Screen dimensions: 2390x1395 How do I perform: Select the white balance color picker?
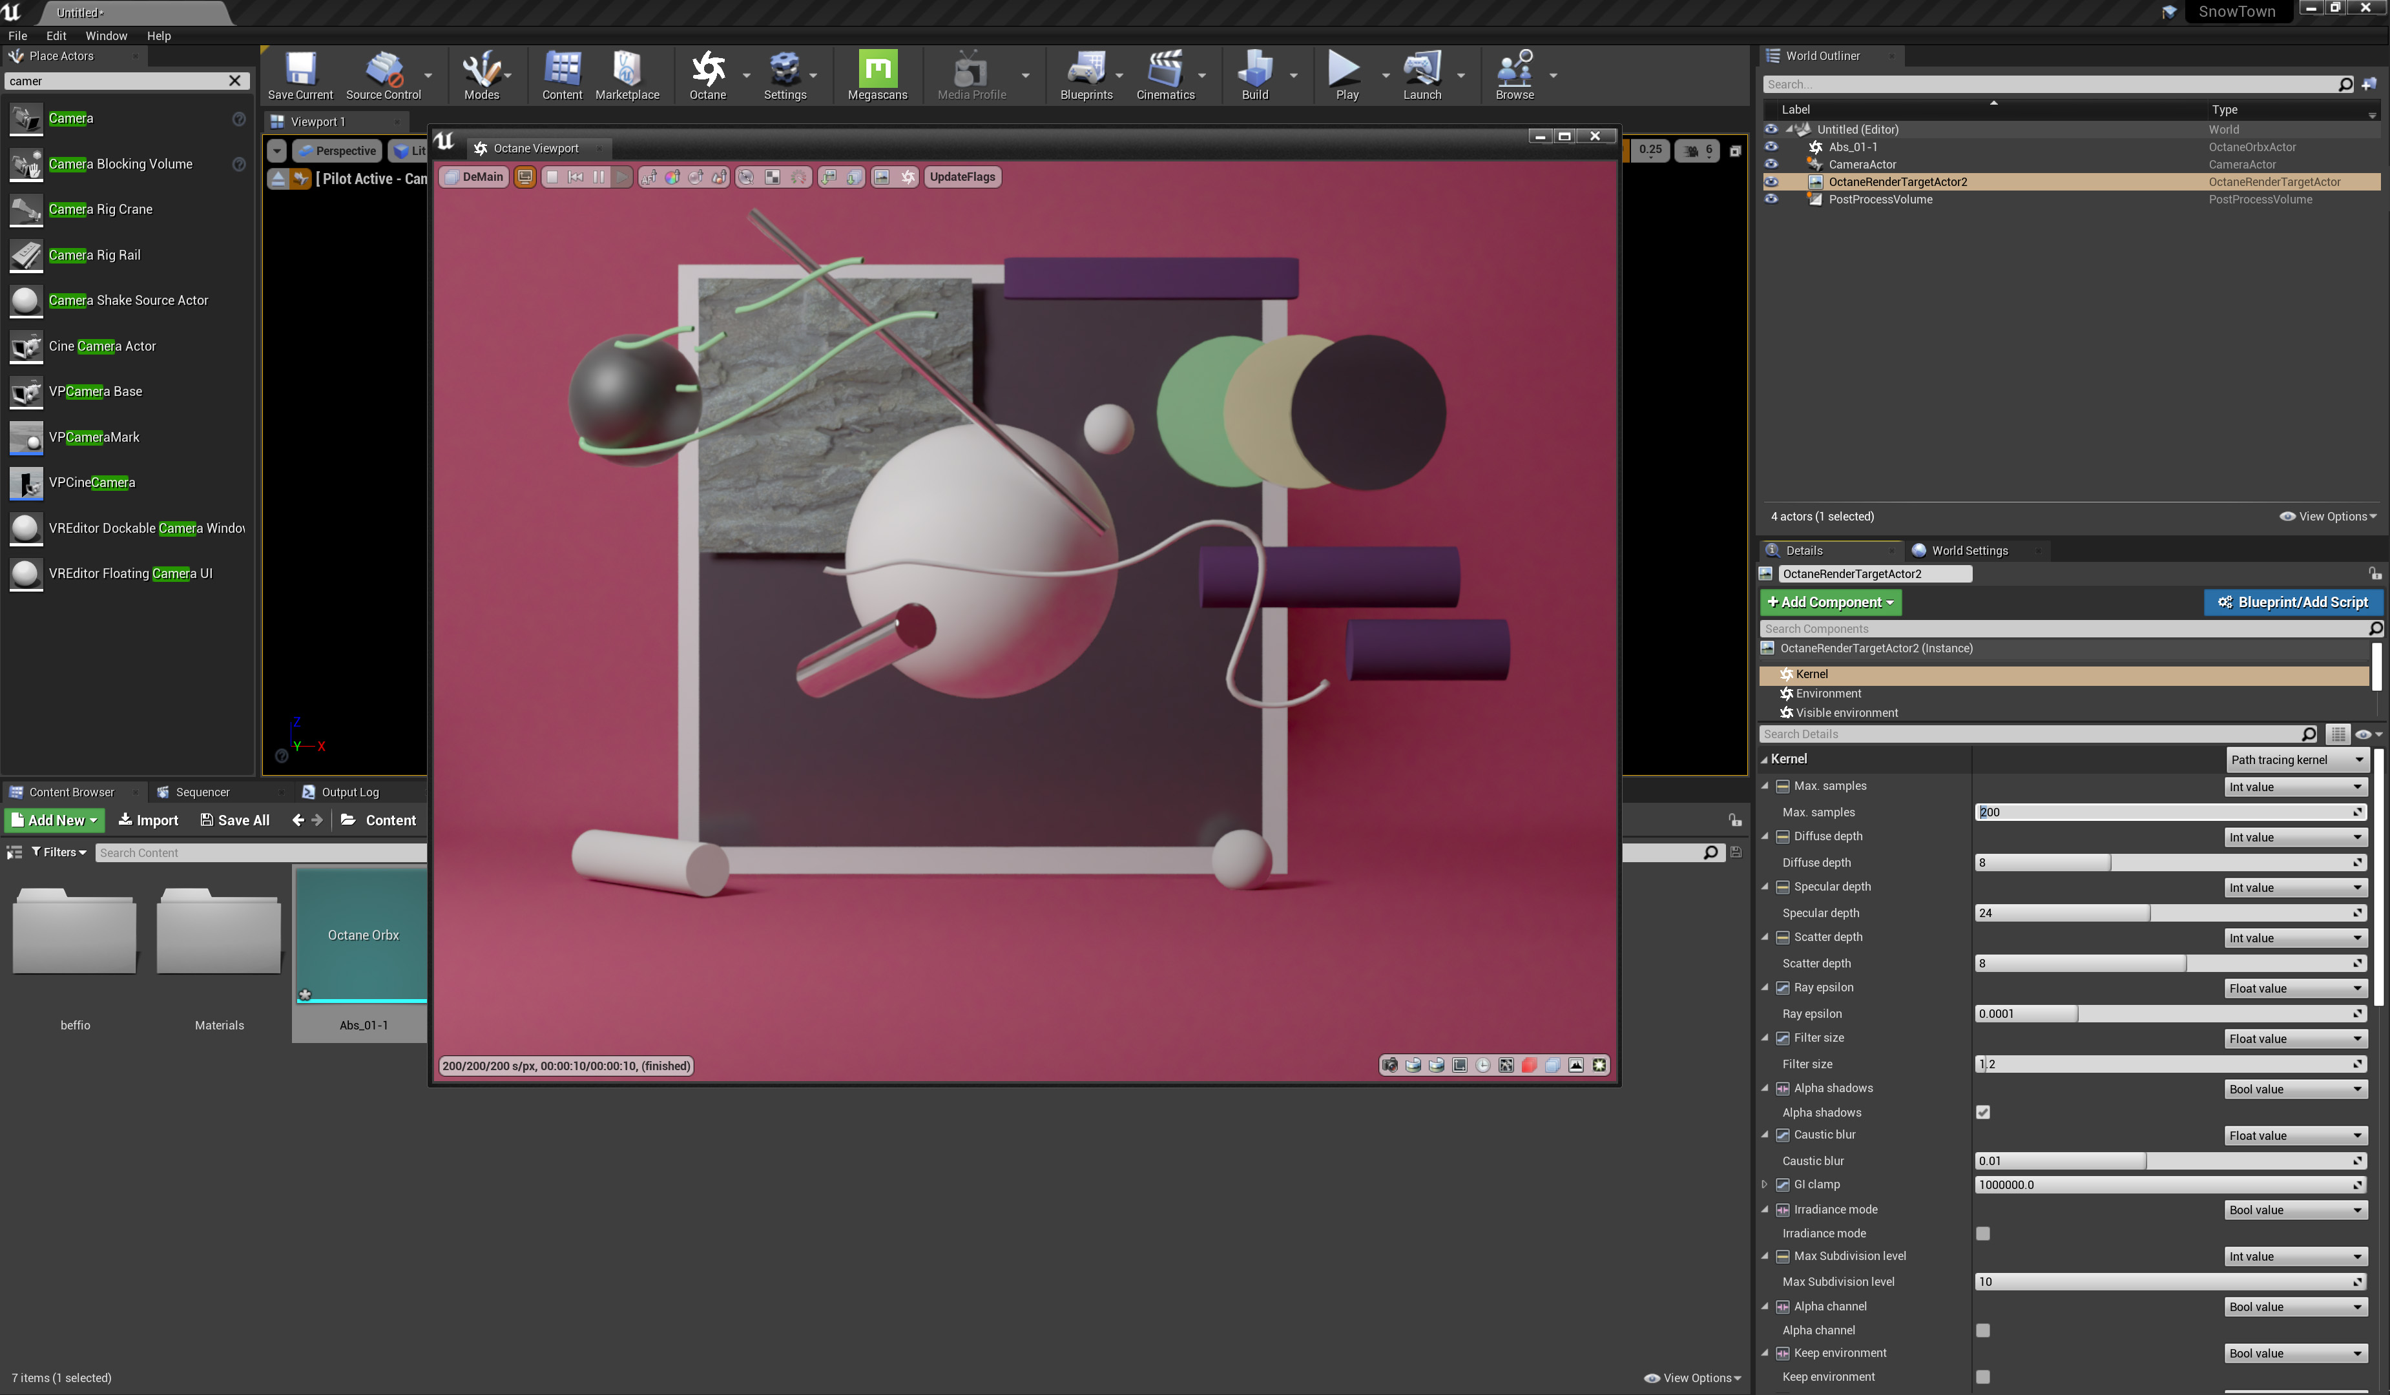pos(672,178)
